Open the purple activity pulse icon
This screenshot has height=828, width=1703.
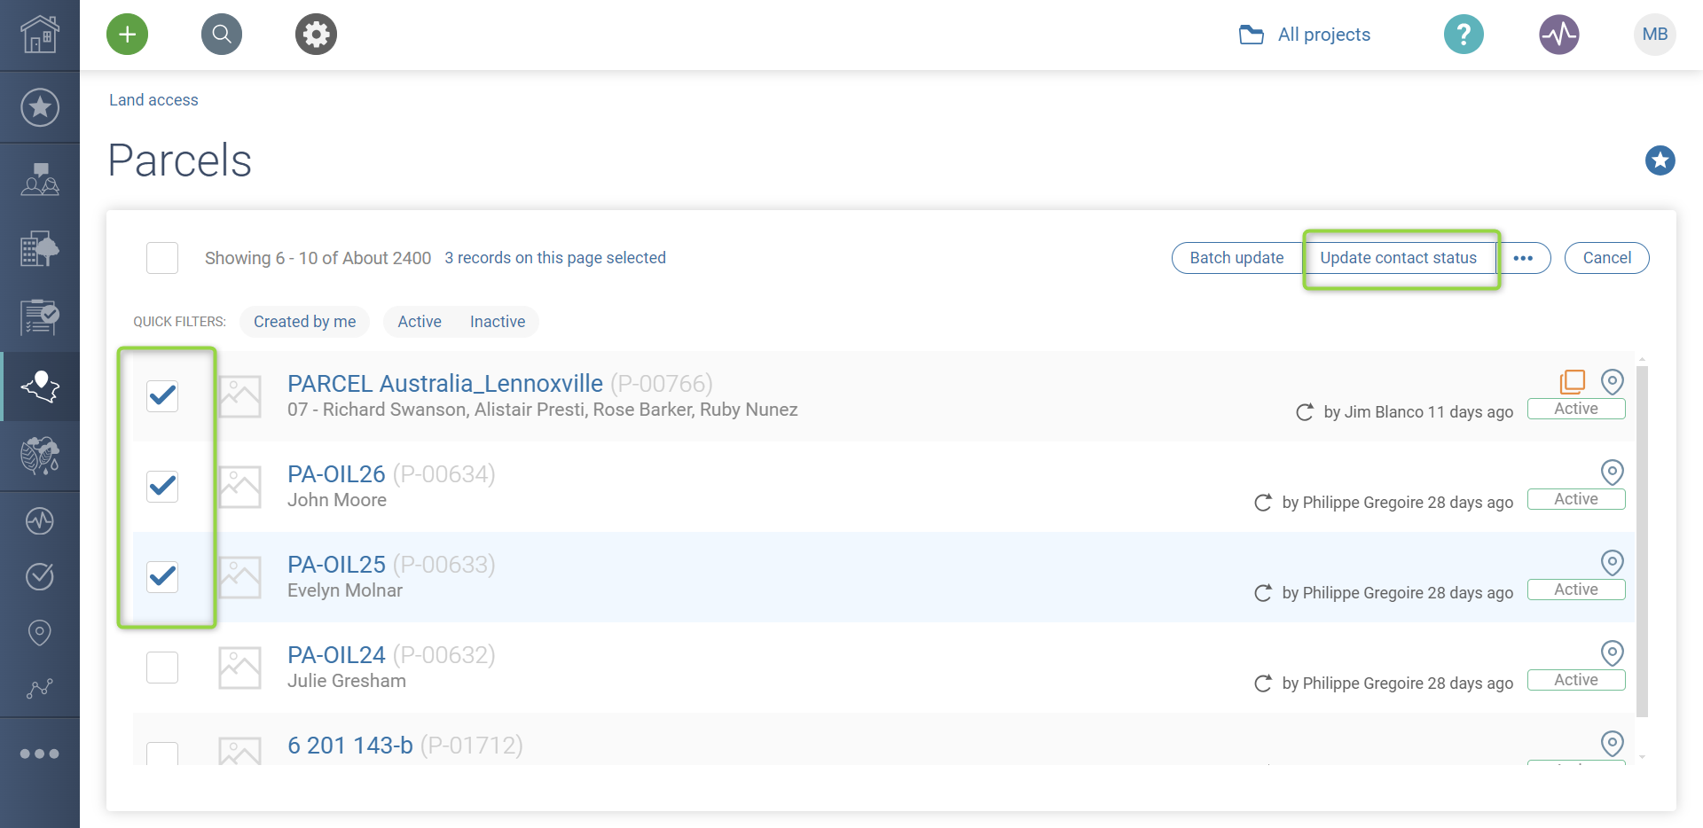tap(1558, 35)
